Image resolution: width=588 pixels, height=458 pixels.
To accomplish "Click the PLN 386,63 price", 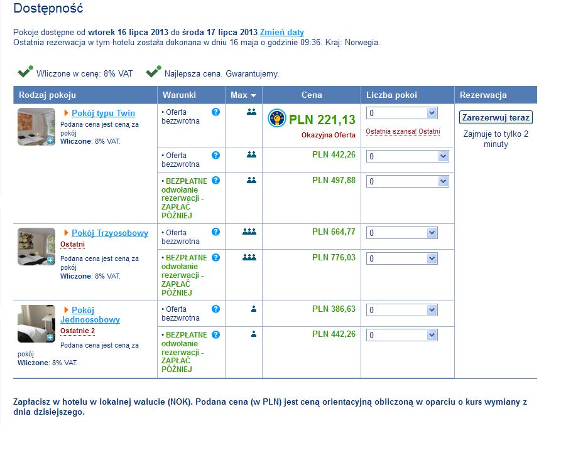I will tap(334, 309).
